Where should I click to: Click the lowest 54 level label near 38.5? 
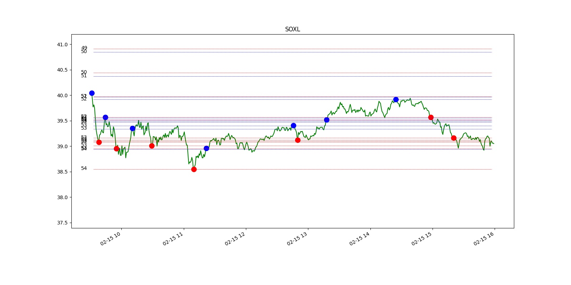pos(84,168)
